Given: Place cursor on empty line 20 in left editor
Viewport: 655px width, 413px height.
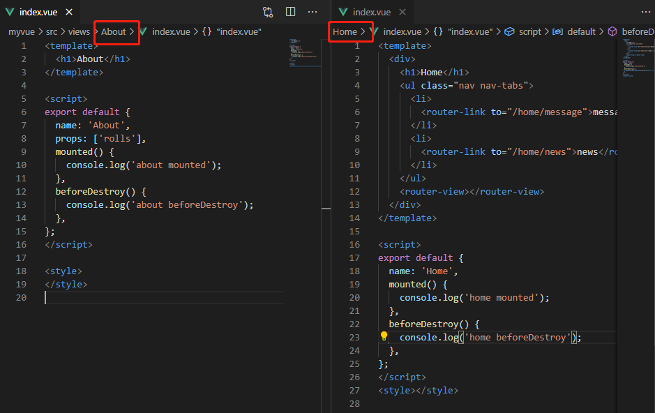Looking at the screenshot, I should (x=164, y=297).
